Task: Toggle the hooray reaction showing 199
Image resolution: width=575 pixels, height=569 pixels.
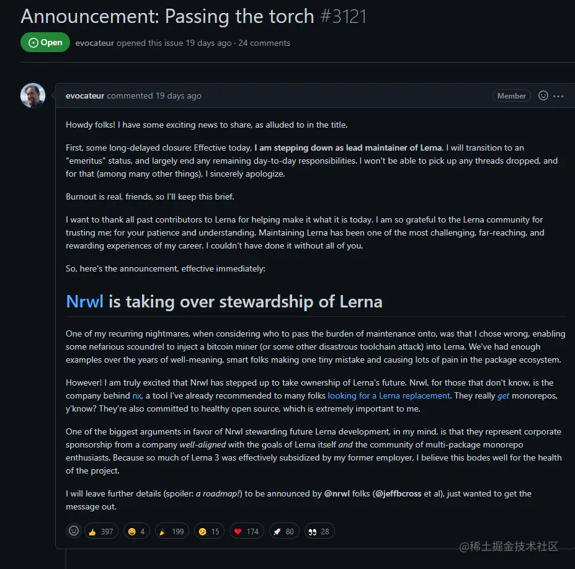Action: [x=171, y=531]
